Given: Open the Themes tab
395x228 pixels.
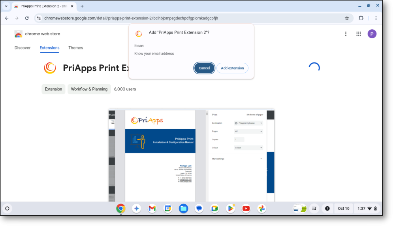Looking at the screenshot, I should point(75,48).
